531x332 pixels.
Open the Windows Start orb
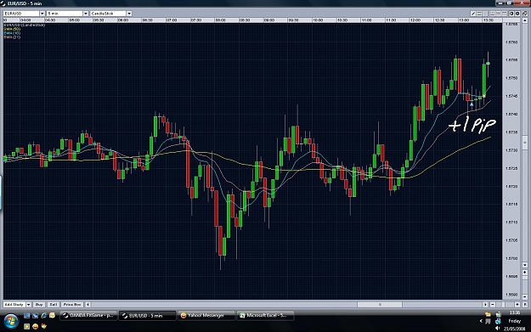[11, 321]
